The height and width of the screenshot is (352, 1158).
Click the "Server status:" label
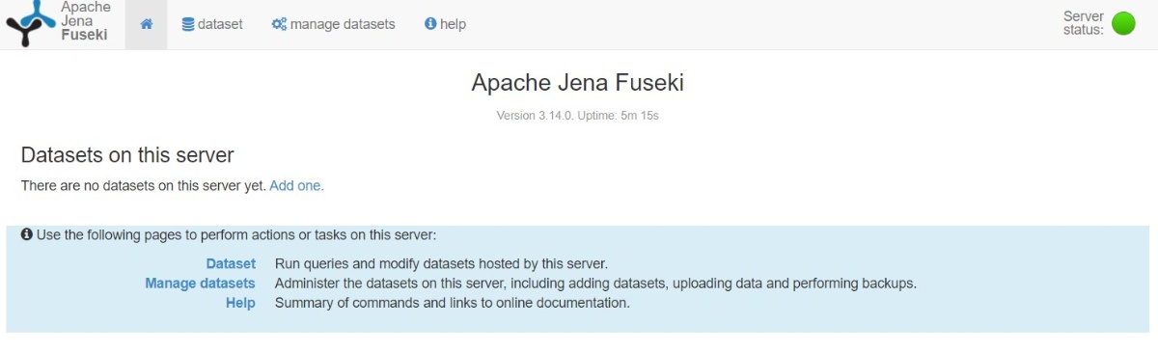(x=1083, y=23)
